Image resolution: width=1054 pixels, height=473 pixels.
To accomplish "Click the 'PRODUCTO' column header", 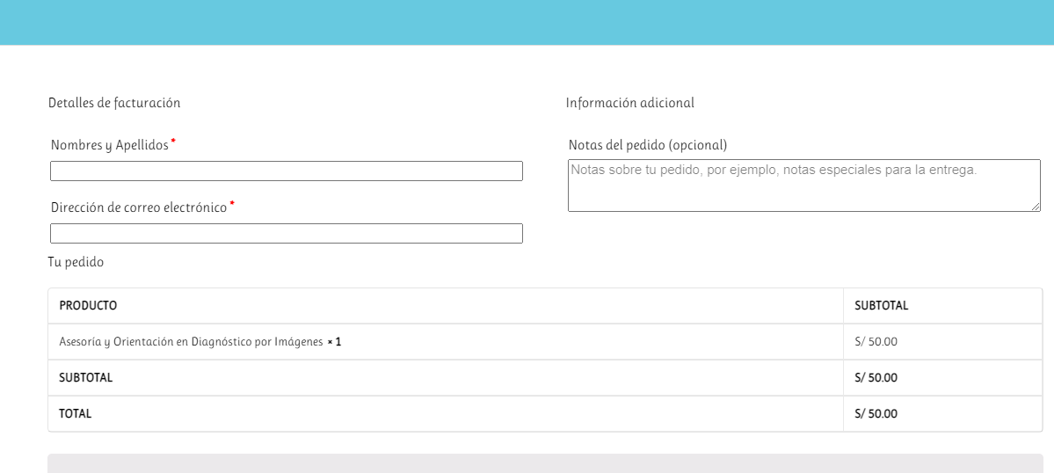I will [x=88, y=306].
